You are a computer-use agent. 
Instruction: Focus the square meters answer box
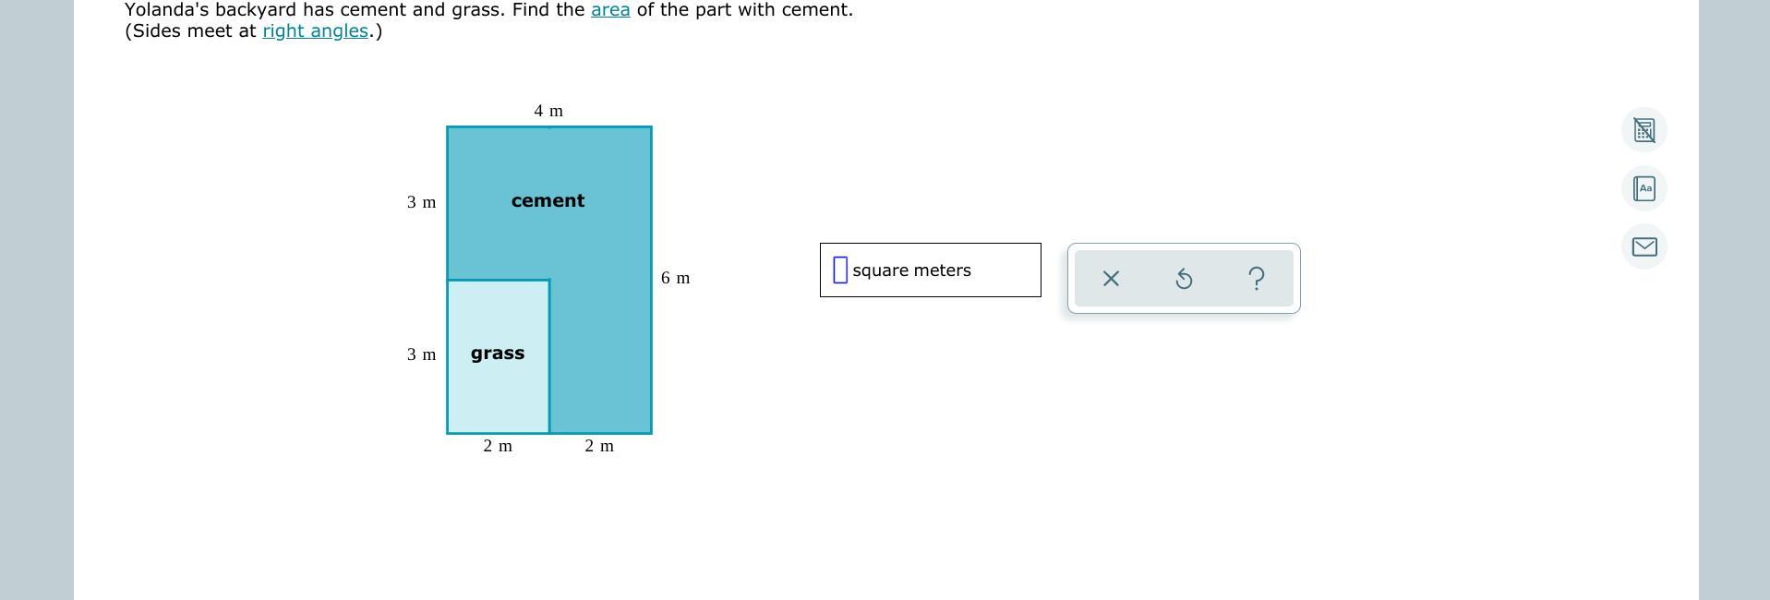pos(840,270)
